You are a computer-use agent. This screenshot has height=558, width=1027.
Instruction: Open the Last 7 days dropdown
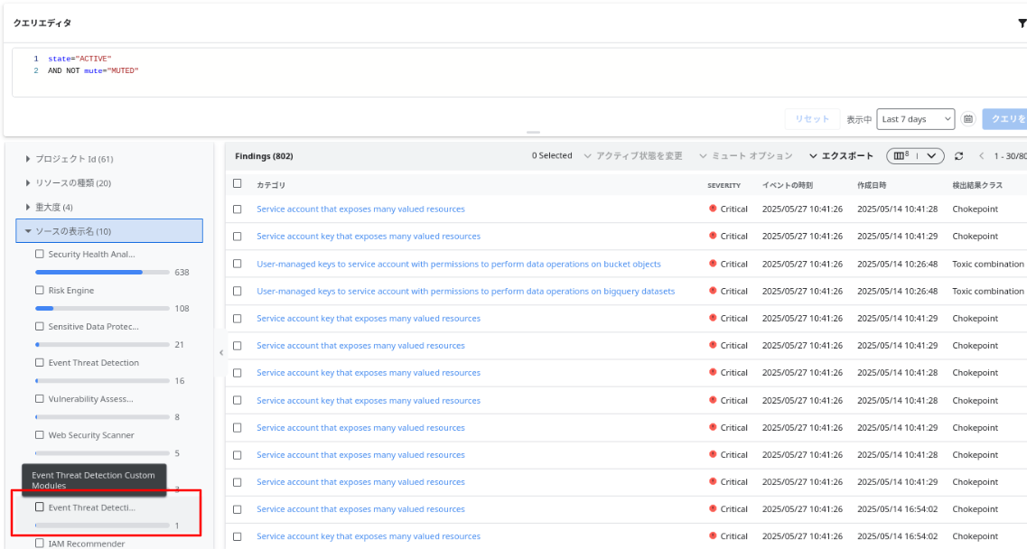click(915, 119)
